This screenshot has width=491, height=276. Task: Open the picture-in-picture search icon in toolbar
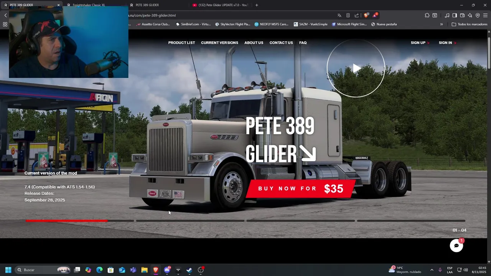435,15
